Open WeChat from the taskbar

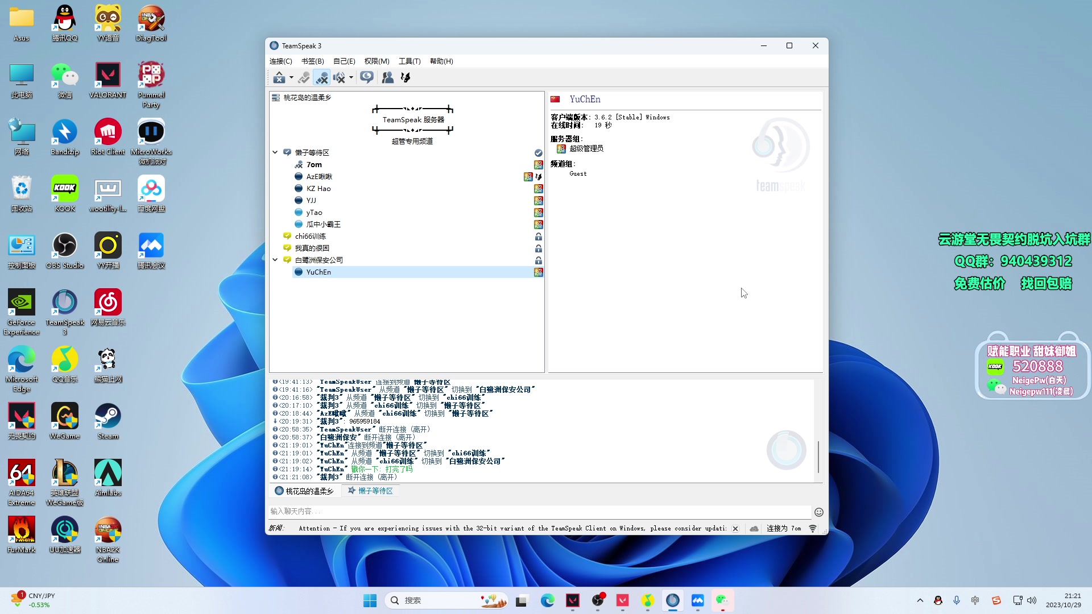[722, 600]
